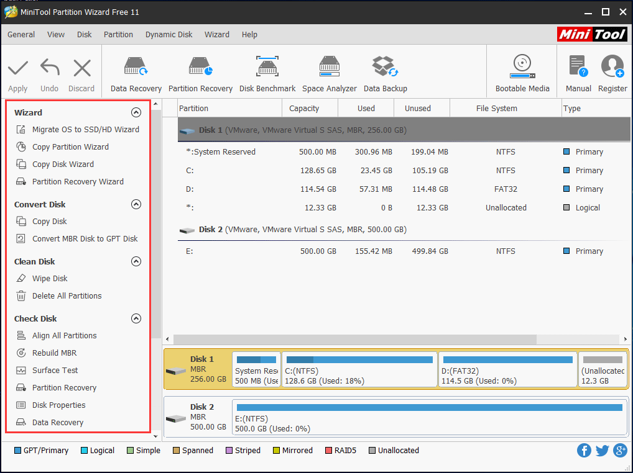
Task: Collapse the Convert Disk section
Action: [136, 204]
